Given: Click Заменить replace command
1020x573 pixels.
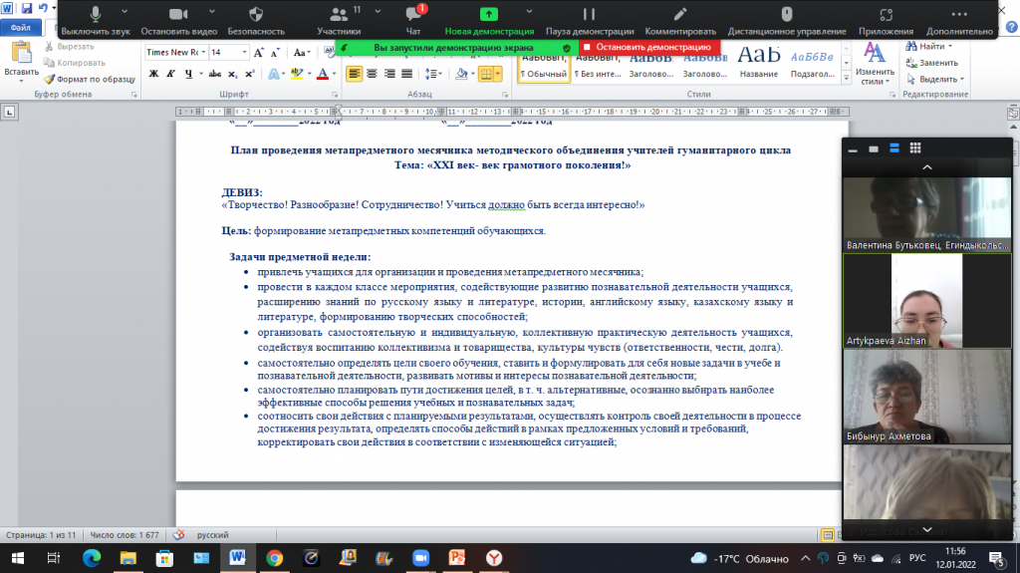Looking at the screenshot, I should pyautogui.click(x=931, y=63).
